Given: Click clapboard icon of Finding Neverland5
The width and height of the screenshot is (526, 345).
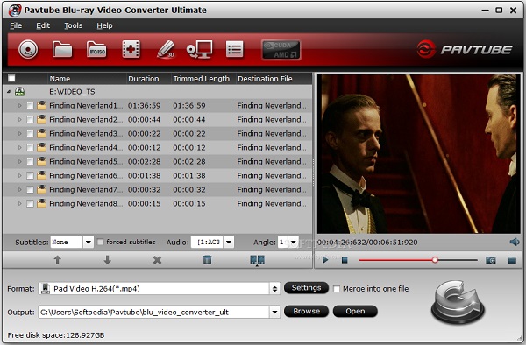Looking at the screenshot, I should click(41, 161).
